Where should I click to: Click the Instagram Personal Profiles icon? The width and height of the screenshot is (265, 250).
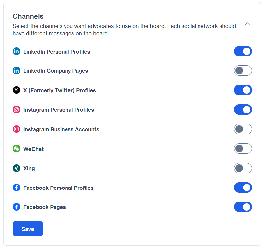(16, 110)
